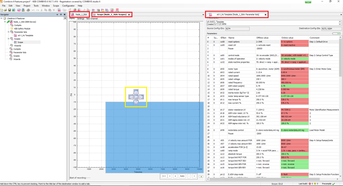Collapse the Parameter lists node under Node_1_S6A
343x186 pixels.
(8, 32)
